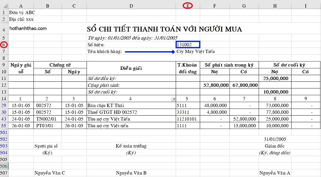The width and height of the screenshot is (321, 177).
Task: Click the 'Diễn giải' header cell
Action: pos(131,68)
